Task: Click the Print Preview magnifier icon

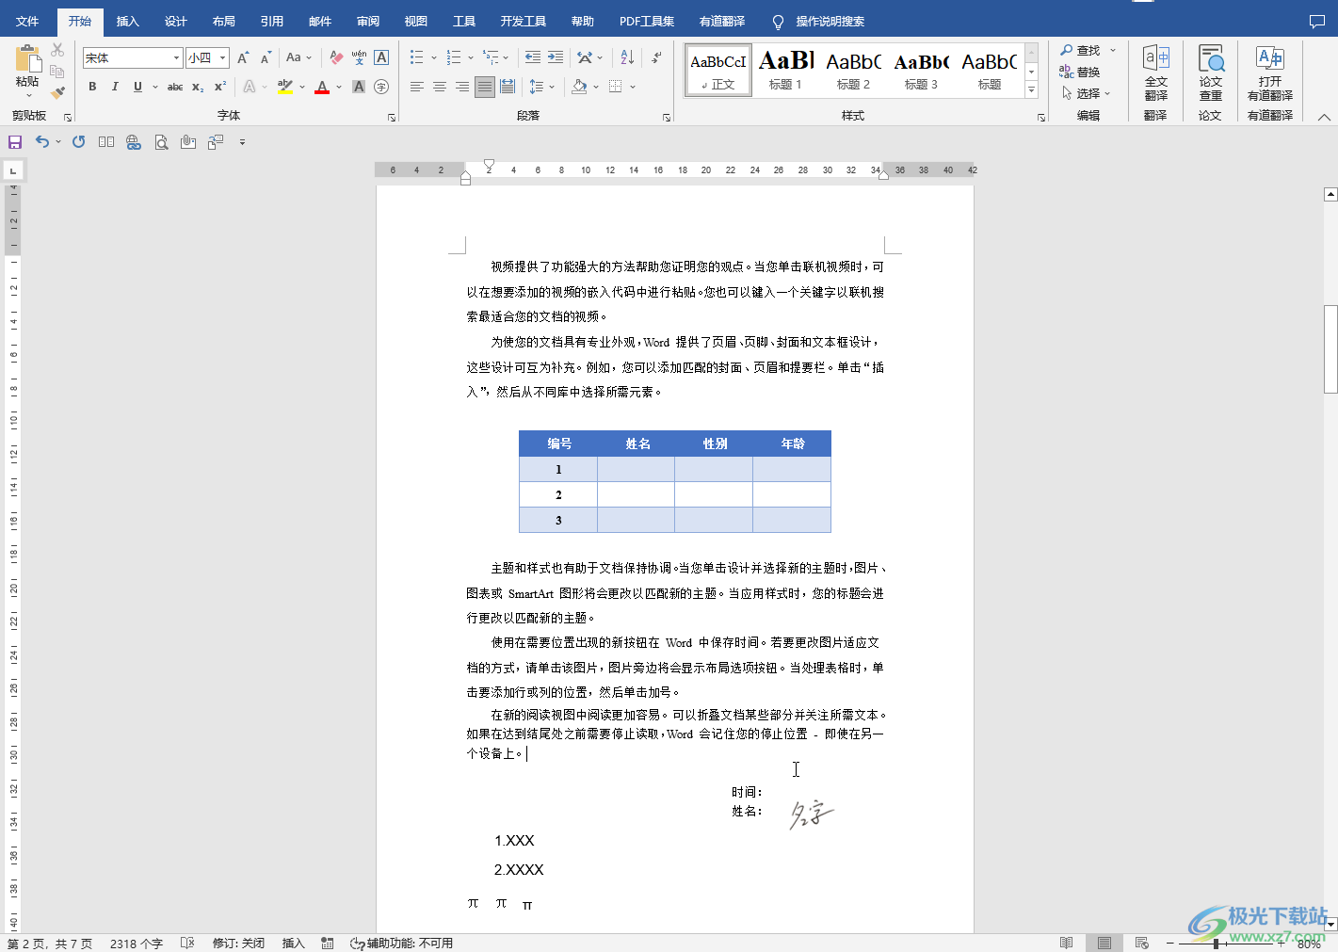Action: (x=161, y=142)
